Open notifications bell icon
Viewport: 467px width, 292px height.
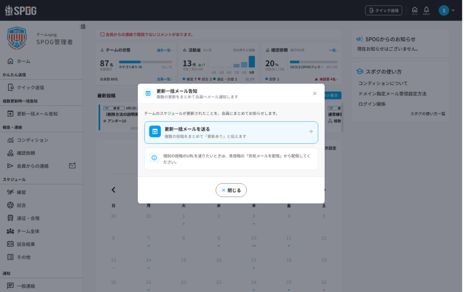(x=426, y=10)
